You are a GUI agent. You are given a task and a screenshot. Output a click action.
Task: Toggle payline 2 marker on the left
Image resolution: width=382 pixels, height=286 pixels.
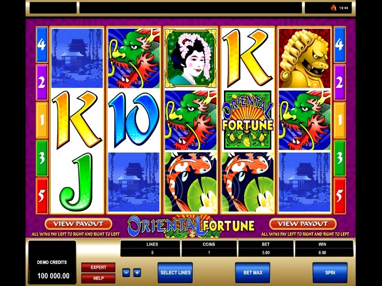click(x=42, y=82)
